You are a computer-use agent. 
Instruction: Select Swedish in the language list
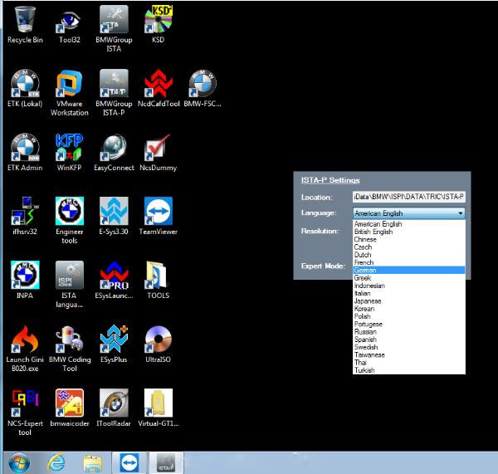click(x=408, y=347)
